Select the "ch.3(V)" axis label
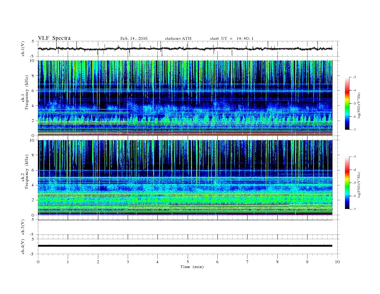 [x=23, y=227]
